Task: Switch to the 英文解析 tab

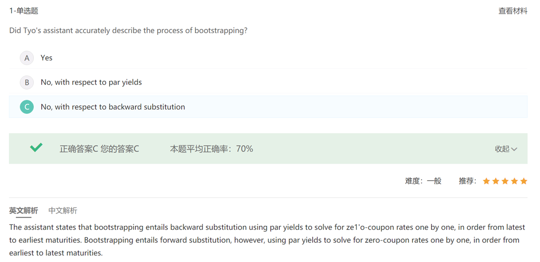Action: (x=24, y=211)
